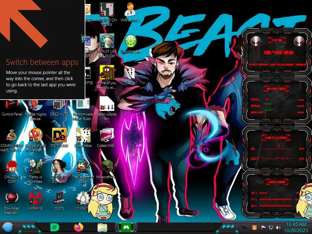312x234 pixels.
Task: Open Ransomware Maker Build shortcut
Action: [83, 109]
